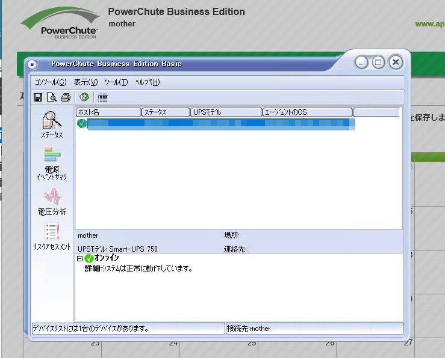The image size is (445, 358).
Task: Refresh the device list via toolbar icon
Action: 84,97
